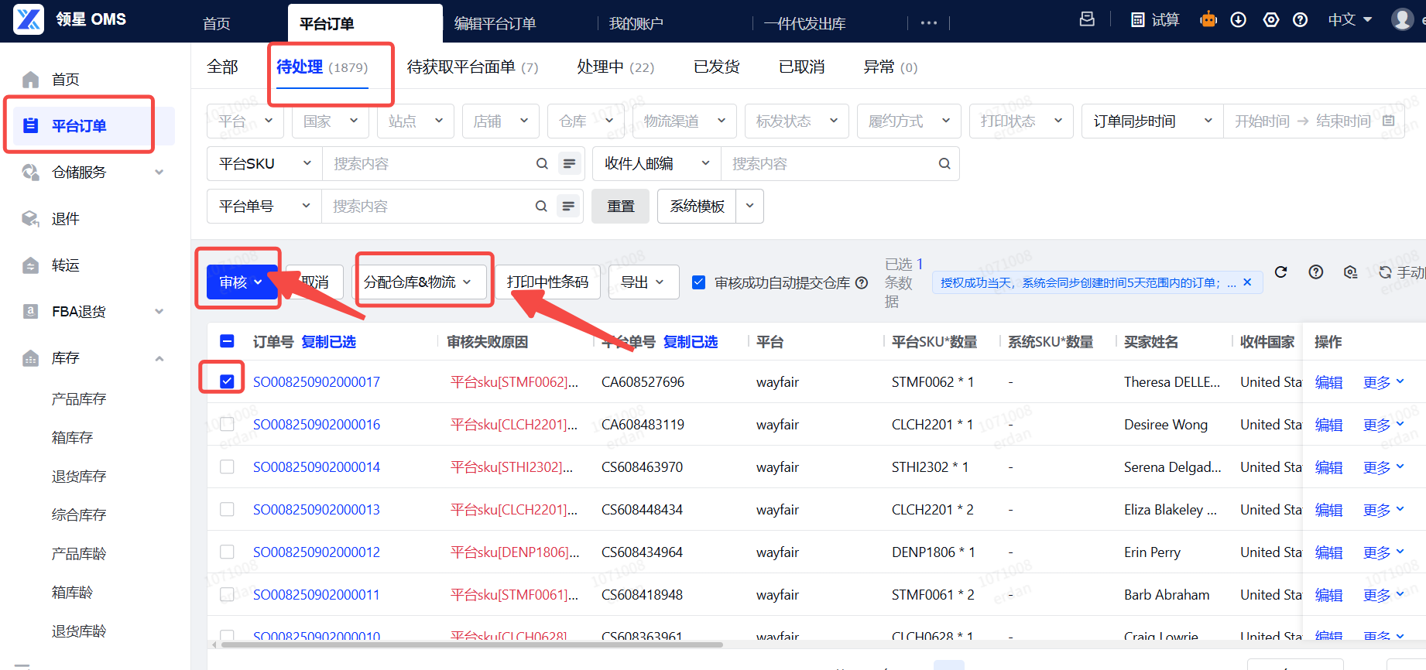Open the settings gear icon in header

pos(1271,20)
